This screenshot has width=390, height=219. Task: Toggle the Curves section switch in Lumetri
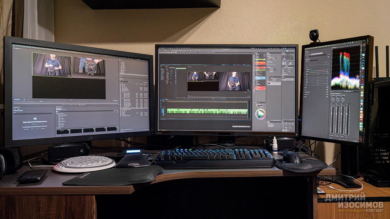pos(327,90)
